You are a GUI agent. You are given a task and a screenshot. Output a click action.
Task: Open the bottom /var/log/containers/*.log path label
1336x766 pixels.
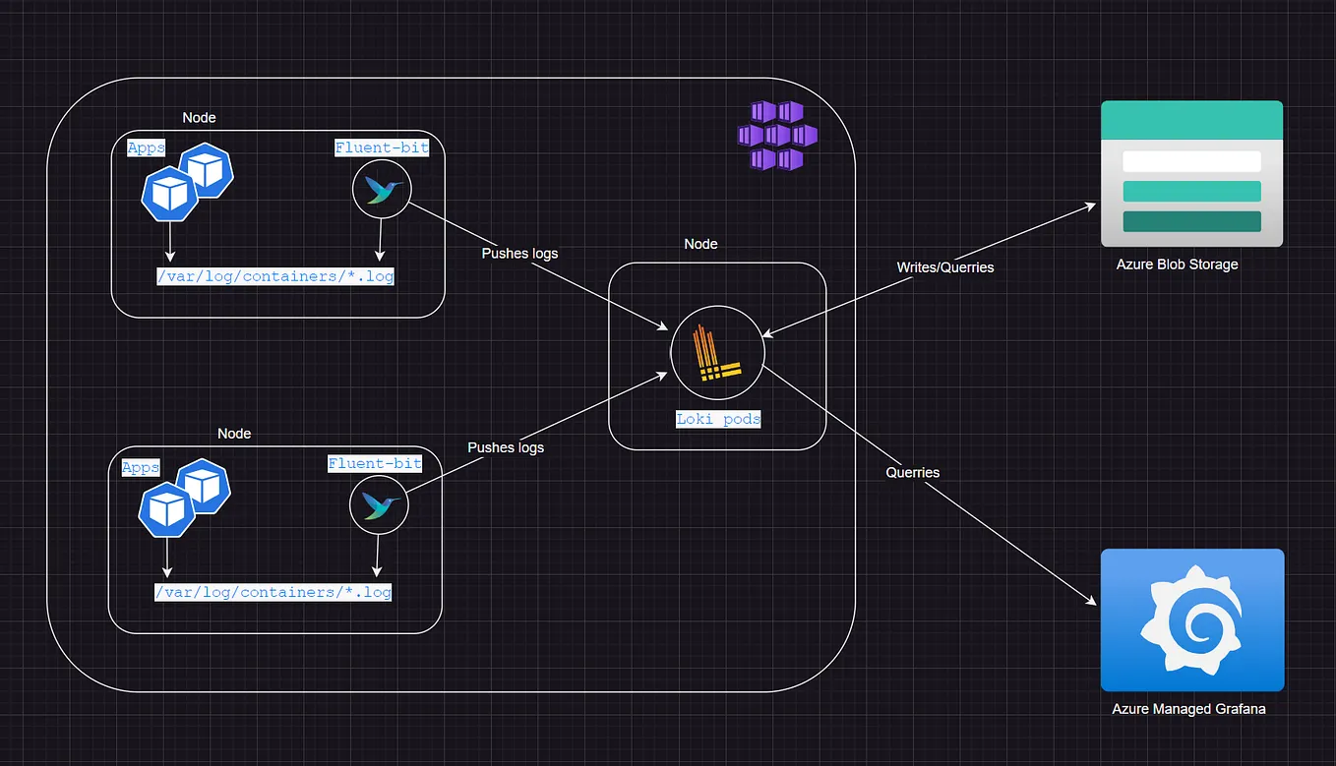[x=273, y=592]
